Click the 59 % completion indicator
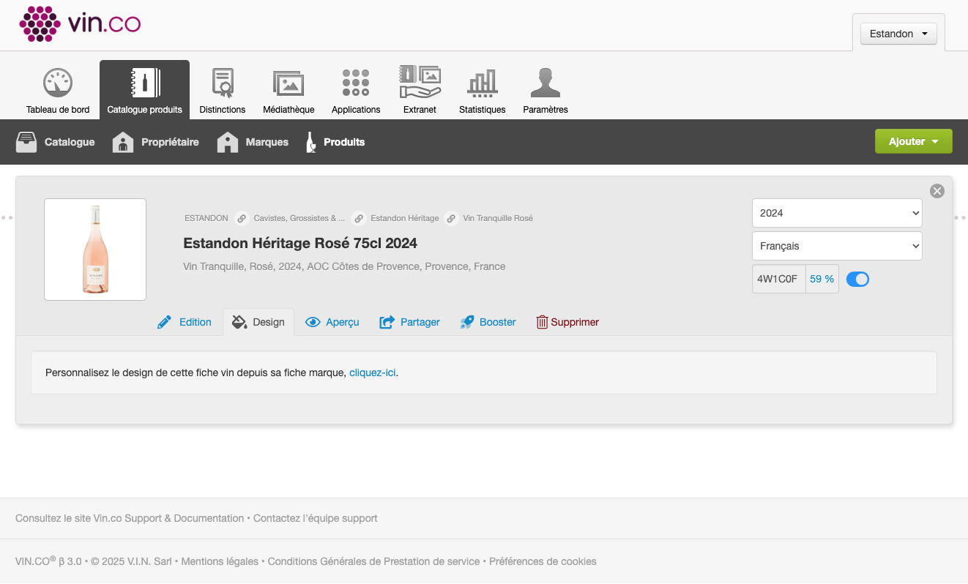The width and height of the screenshot is (968, 584). [x=822, y=279]
